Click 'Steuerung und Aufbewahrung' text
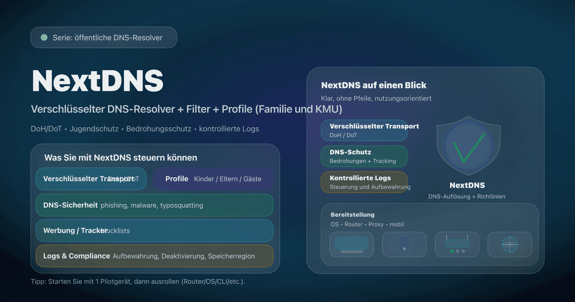Viewport: 575px width, 302px height. tap(370, 187)
